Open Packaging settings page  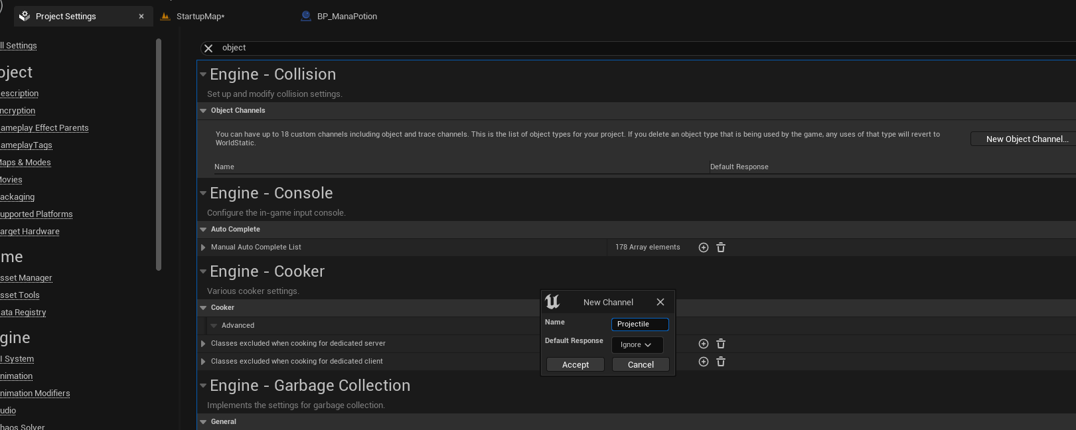click(17, 197)
